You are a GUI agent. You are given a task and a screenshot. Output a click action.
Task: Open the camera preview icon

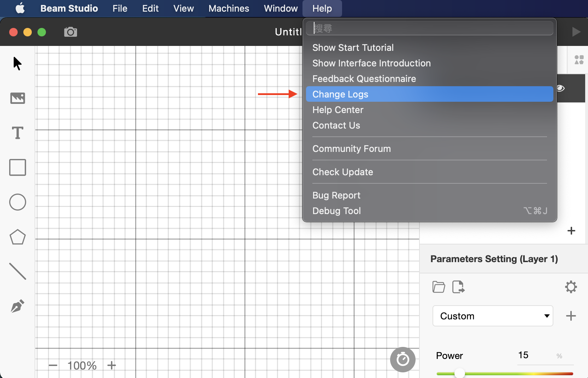[71, 32]
